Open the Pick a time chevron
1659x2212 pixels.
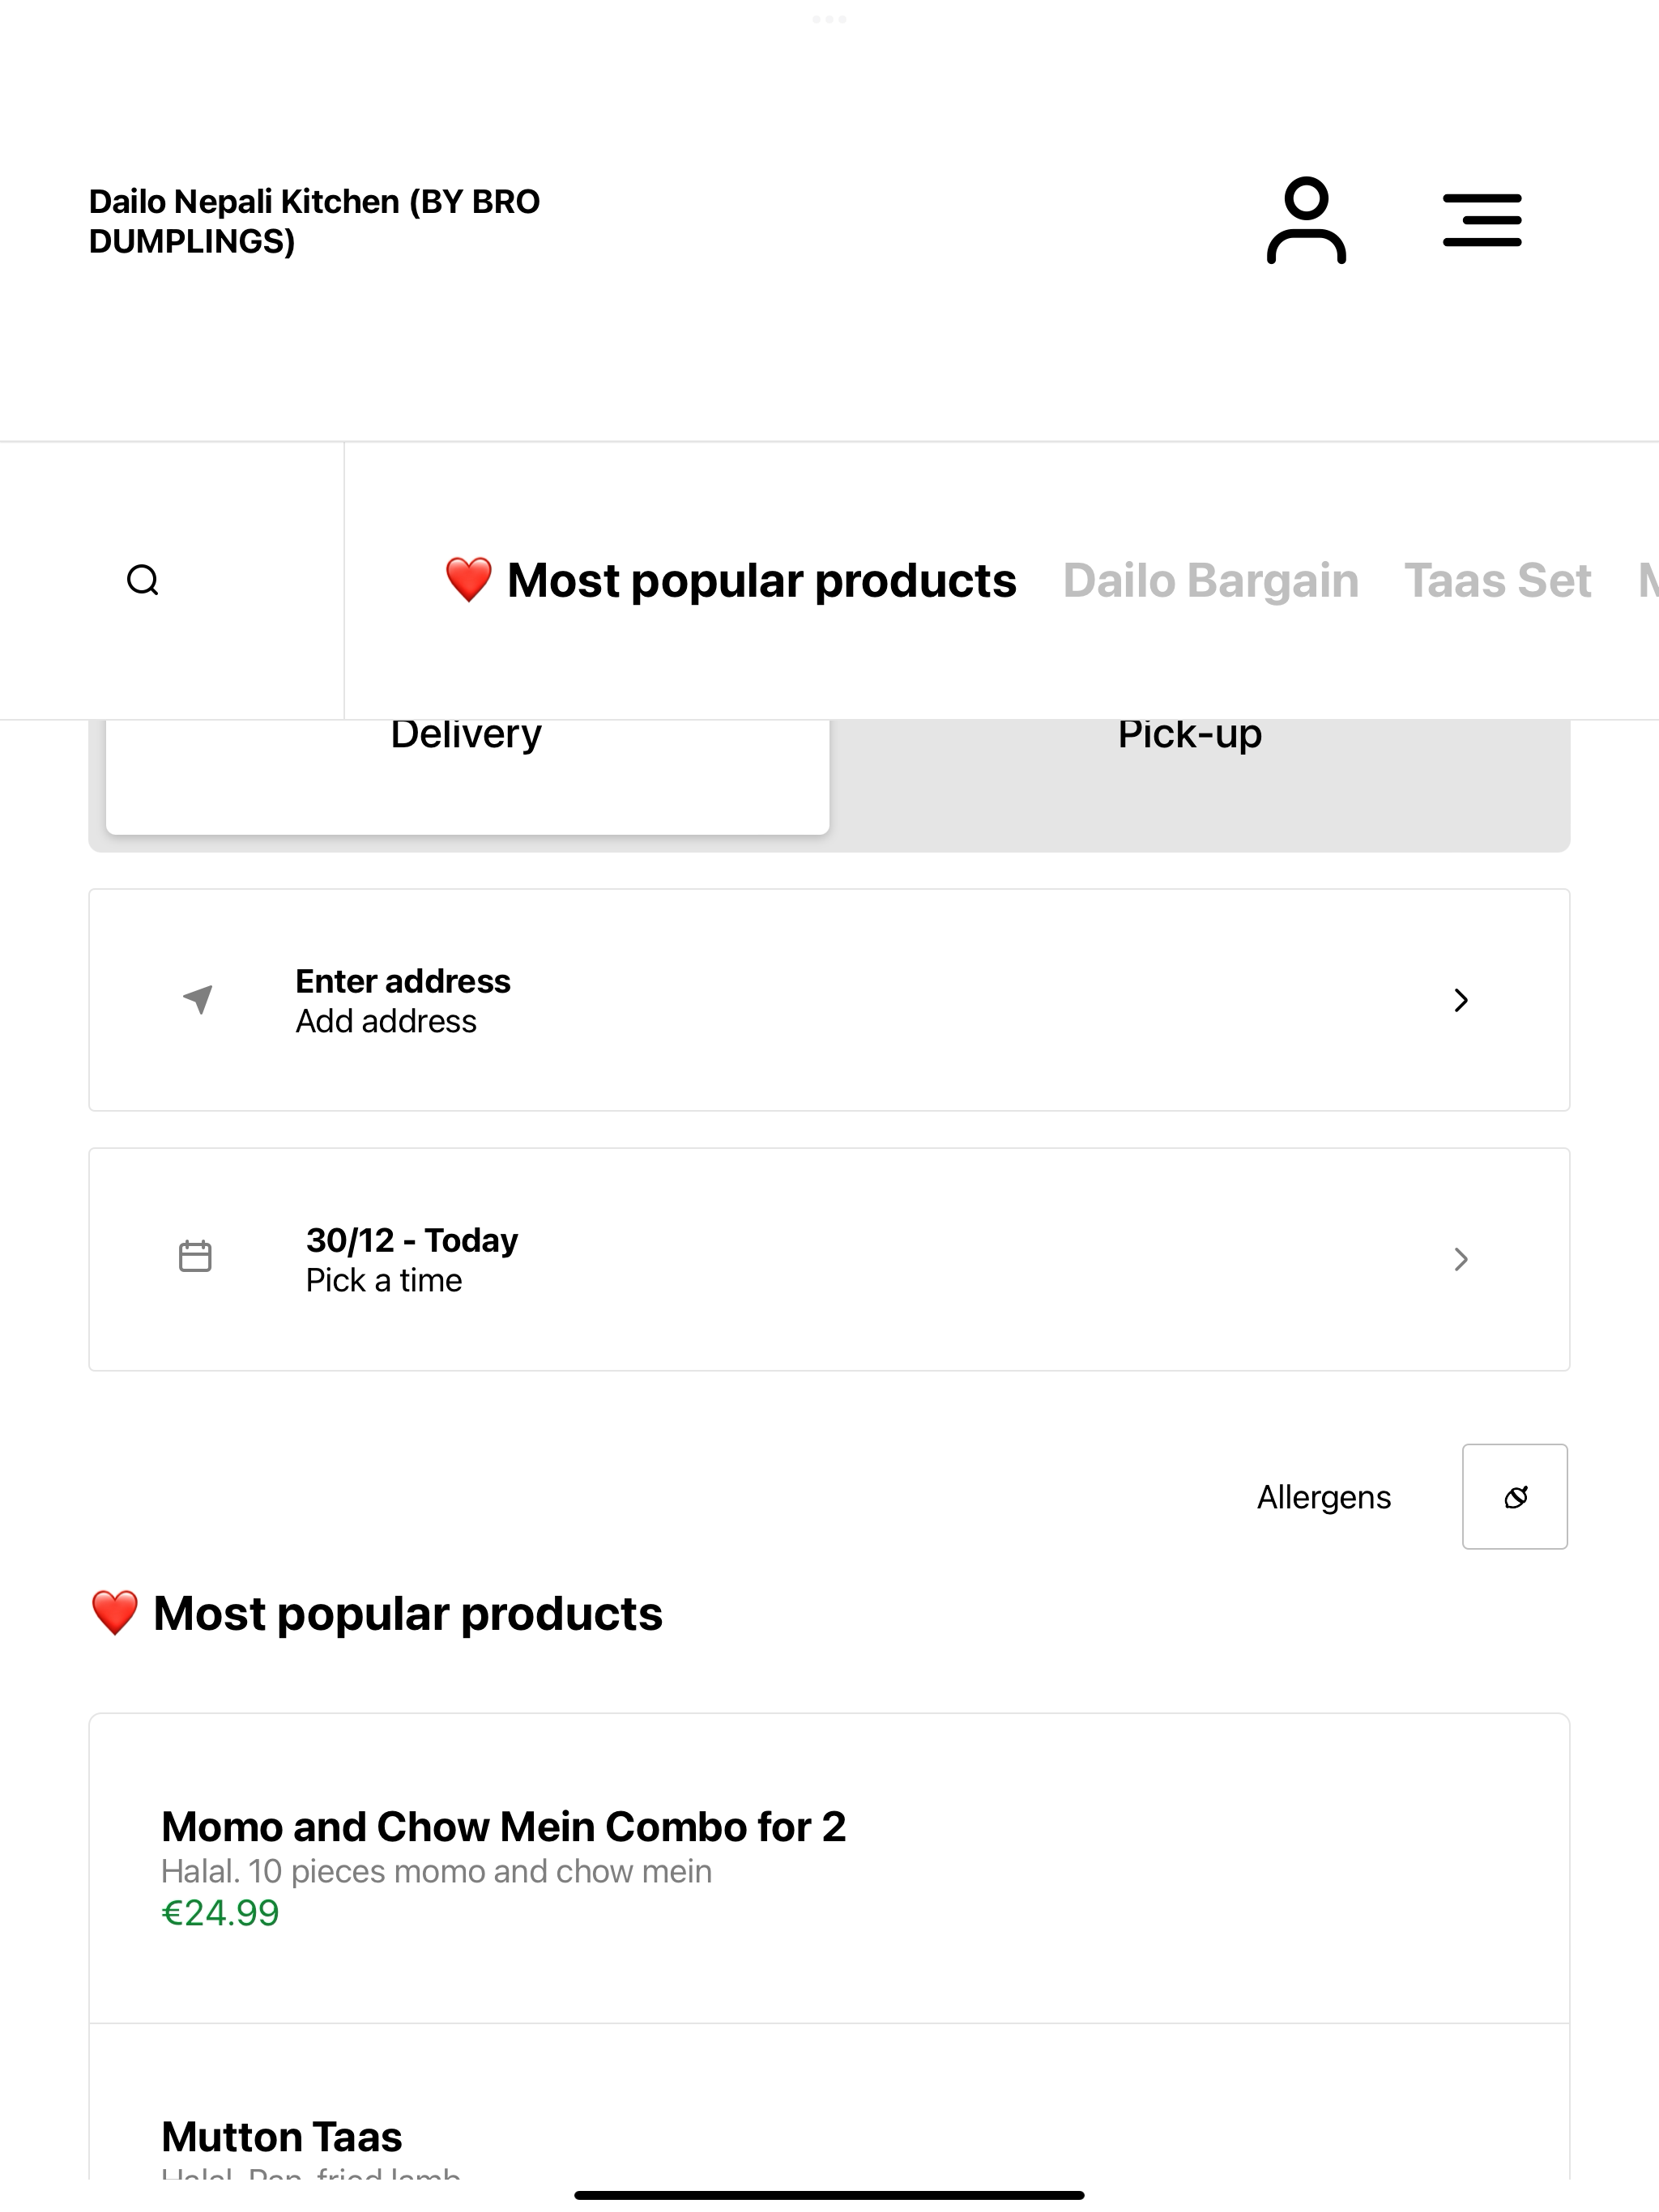[x=1461, y=1259]
